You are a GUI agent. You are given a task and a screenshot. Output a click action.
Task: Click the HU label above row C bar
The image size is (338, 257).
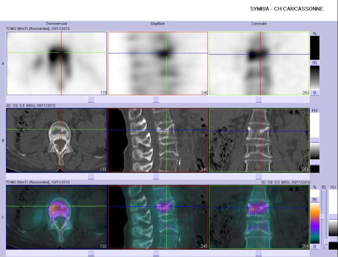coord(333,187)
